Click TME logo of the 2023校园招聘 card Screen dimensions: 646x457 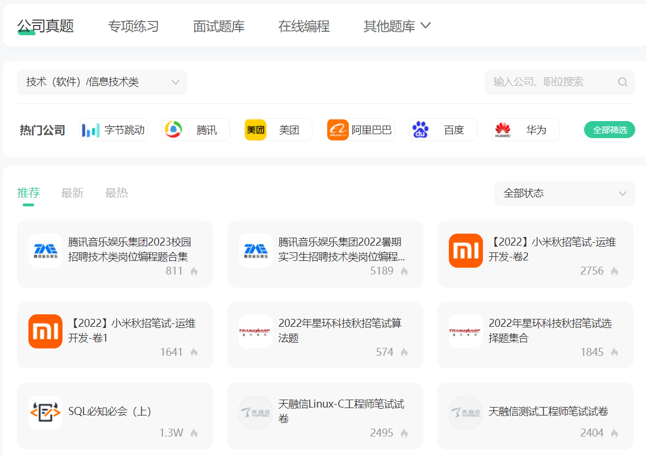point(45,251)
